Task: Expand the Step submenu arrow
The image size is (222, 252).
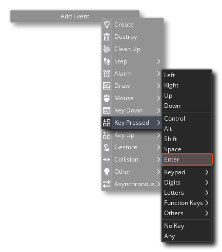Action: point(158,61)
